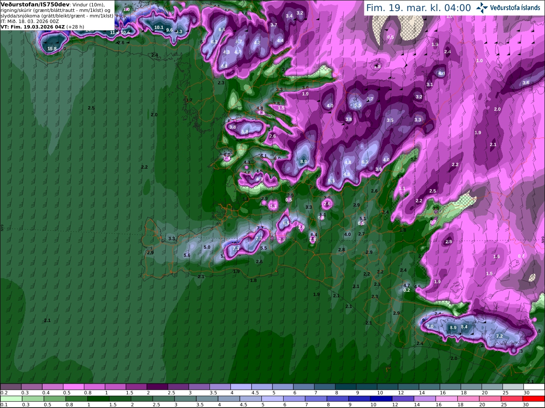The height and width of the screenshot is (408, 545).
Task: Click the Veðurstofa Íslands logo icon
Action: click(482, 8)
